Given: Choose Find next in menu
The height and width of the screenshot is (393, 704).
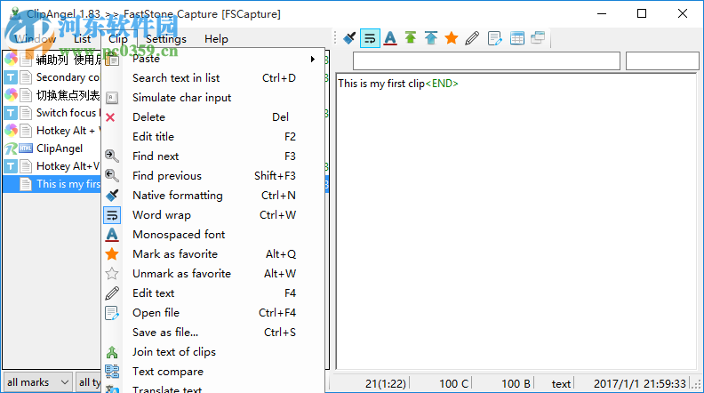Looking at the screenshot, I should [212, 156].
